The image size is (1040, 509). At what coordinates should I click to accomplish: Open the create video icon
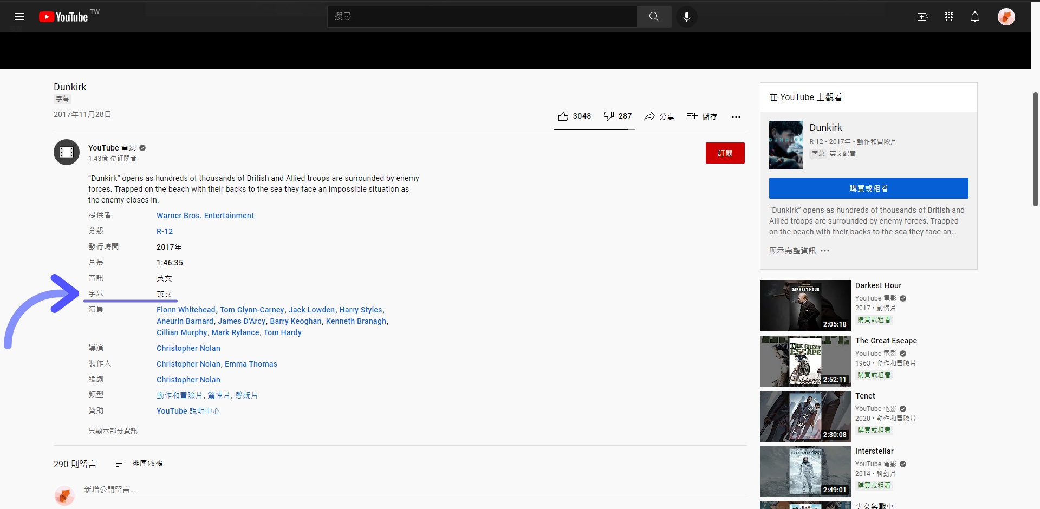(x=923, y=17)
